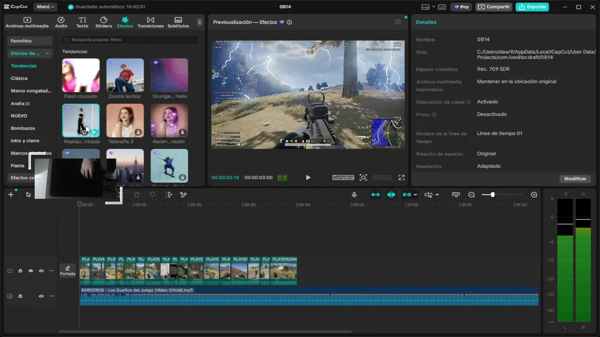Screen dimensions: 600x337
Task: Open the layout selector dropdown in title bar
Action: click(428, 7)
